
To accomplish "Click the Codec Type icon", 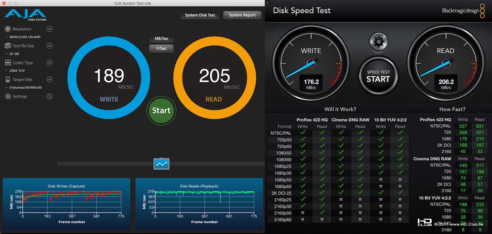I will click(x=8, y=63).
